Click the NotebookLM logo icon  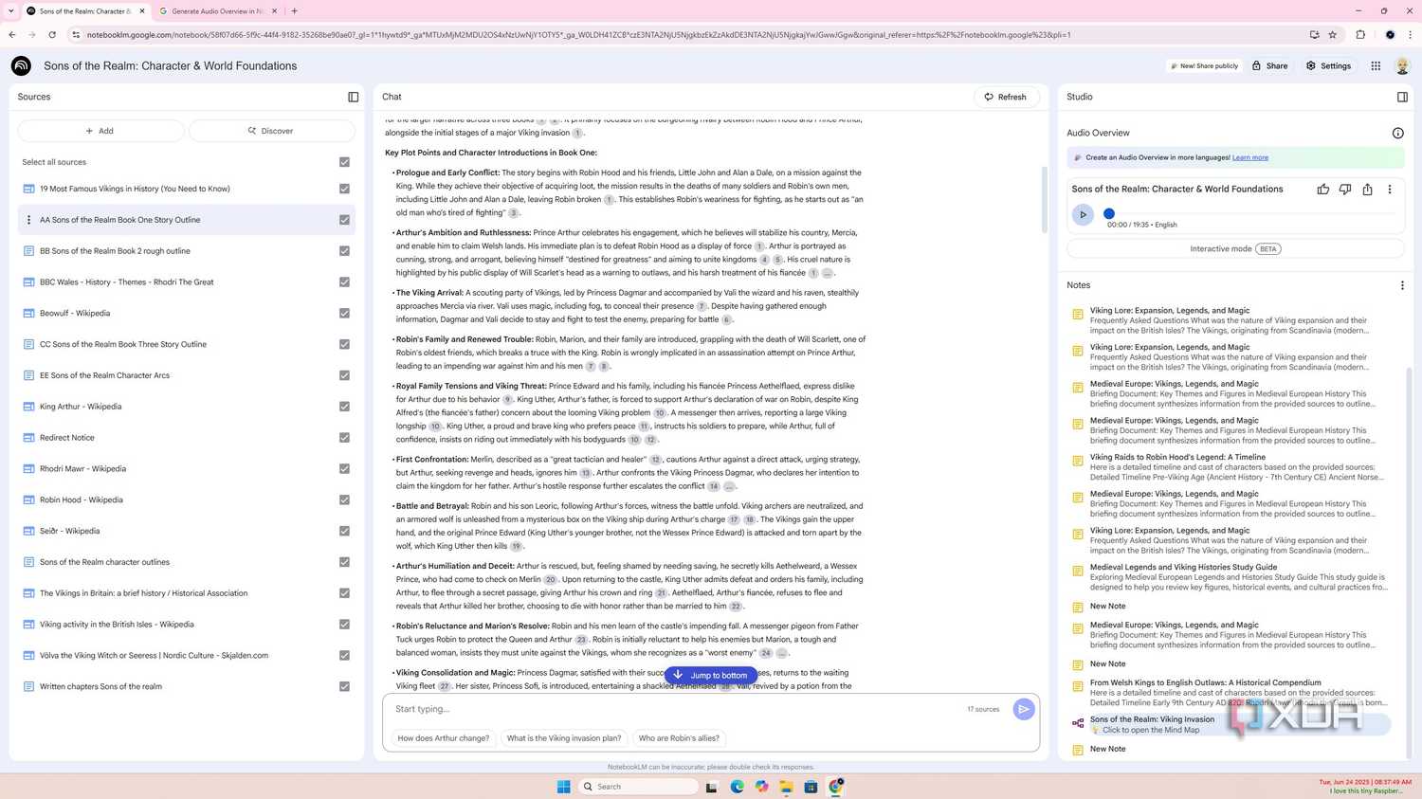(x=21, y=65)
